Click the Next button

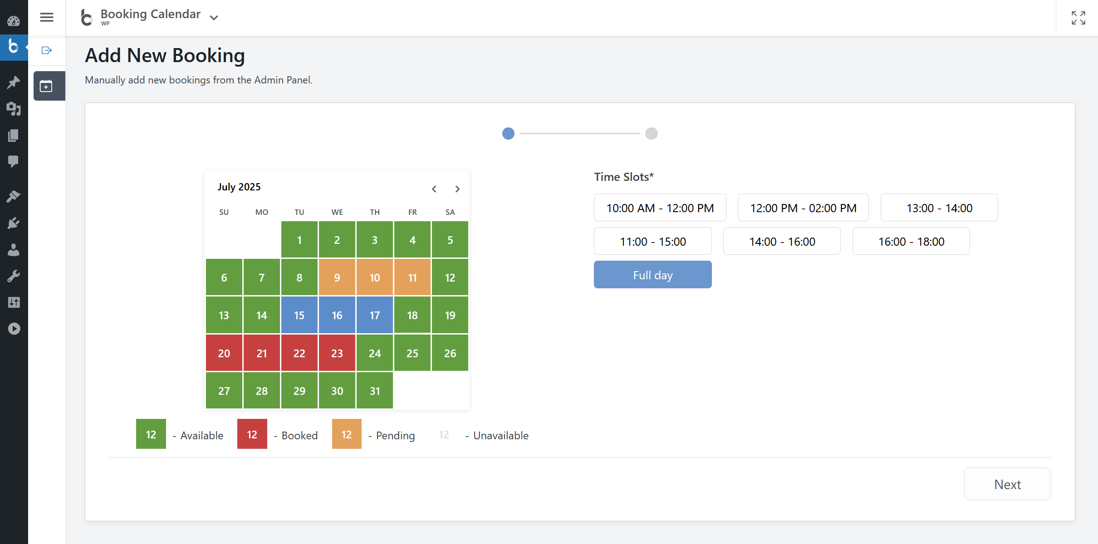(1007, 484)
